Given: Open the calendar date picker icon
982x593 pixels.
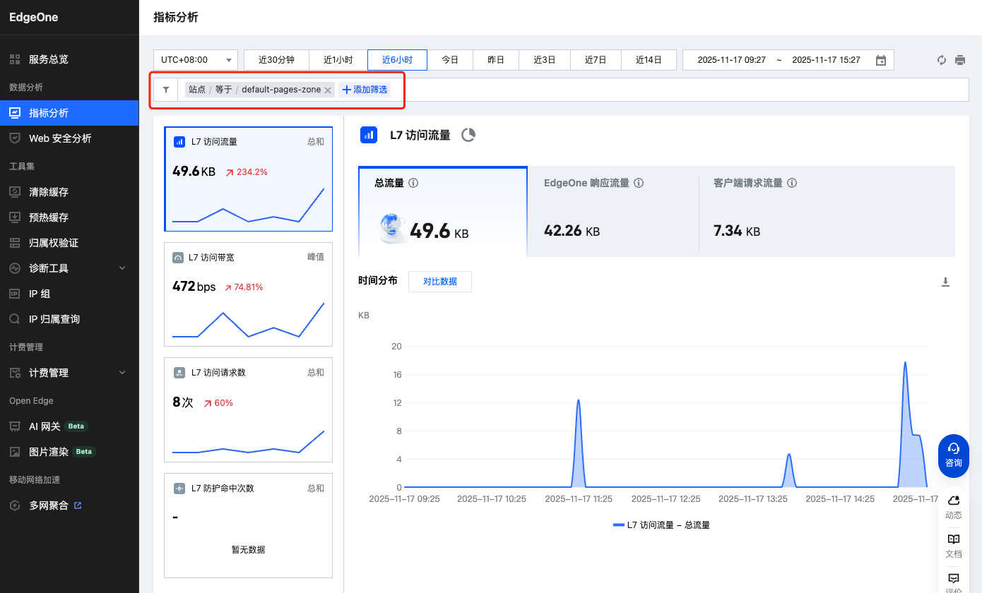Looking at the screenshot, I should (881, 60).
